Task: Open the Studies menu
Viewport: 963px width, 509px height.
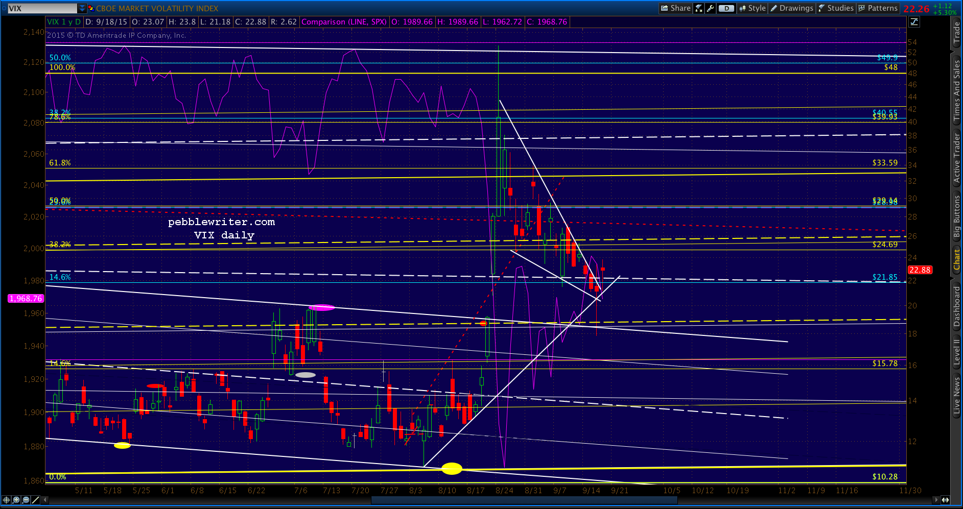Action: 835,8
